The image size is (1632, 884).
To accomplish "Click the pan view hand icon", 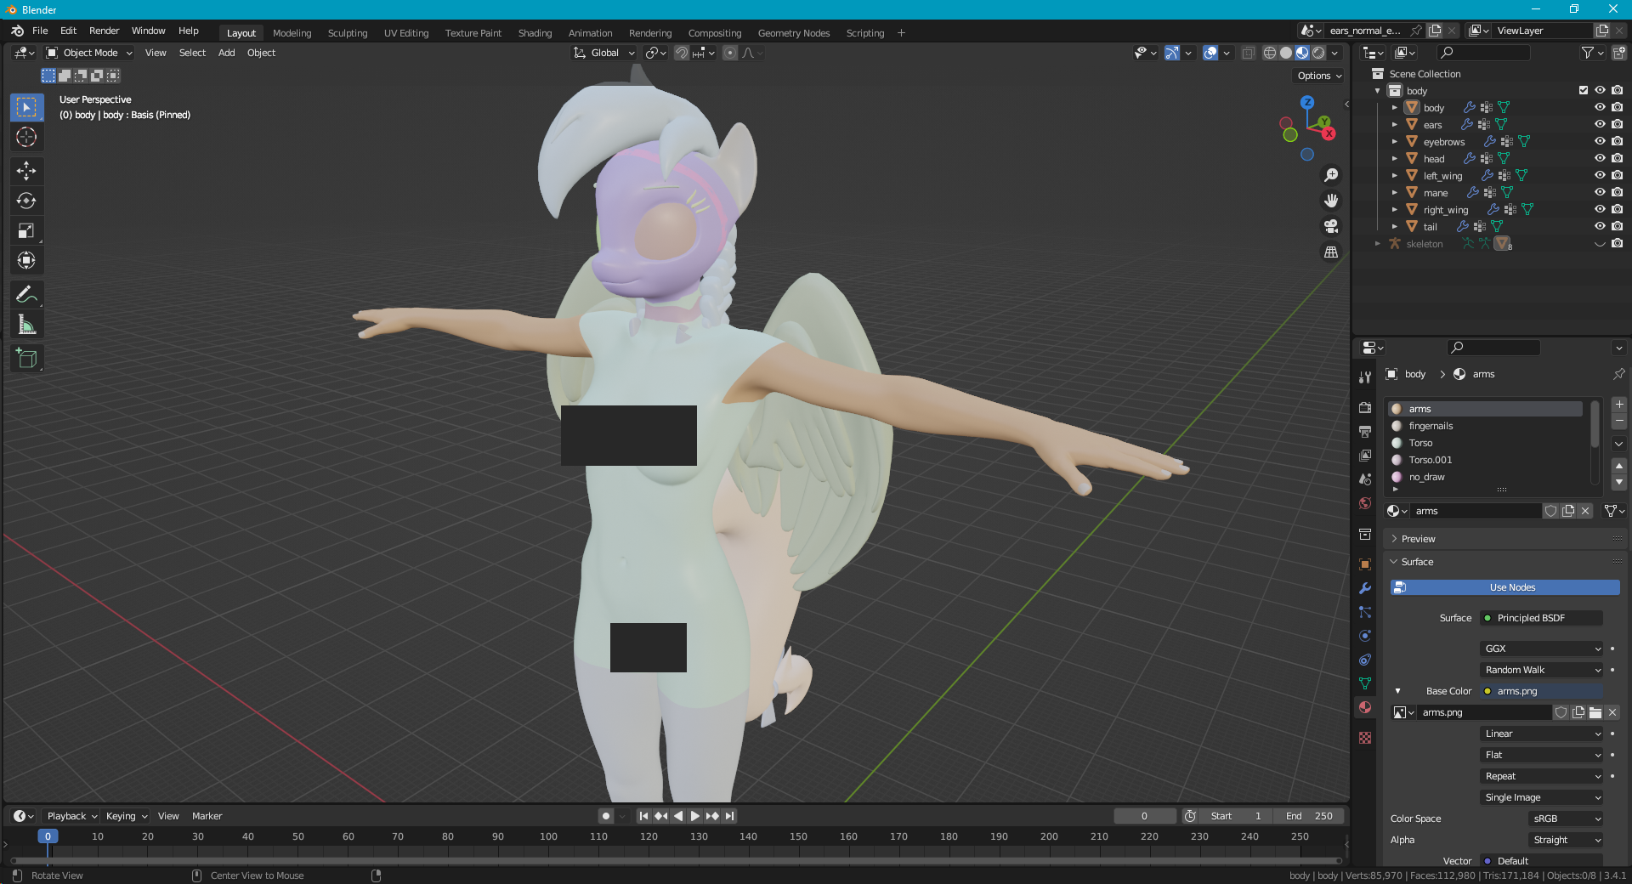I will [1331, 201].
